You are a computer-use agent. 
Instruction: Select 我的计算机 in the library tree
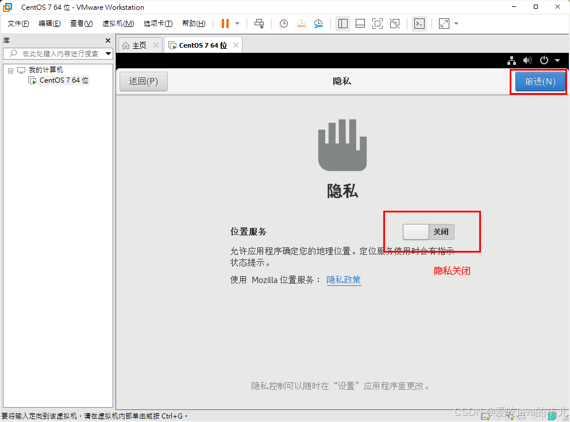point(45,70)
